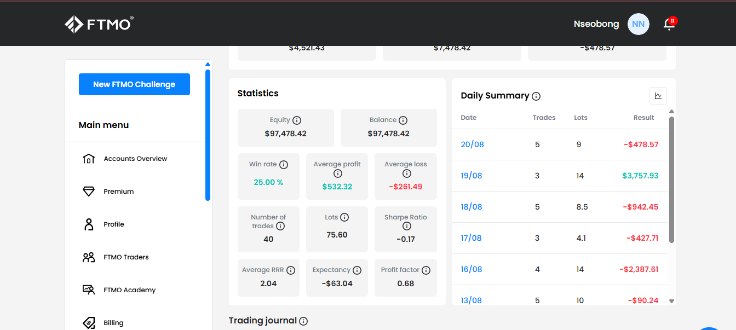Image resolution: width=736 pixels, height=330 pixels.
Task: Click the FTMO logo in header
Action: click(x=99, y=24)
